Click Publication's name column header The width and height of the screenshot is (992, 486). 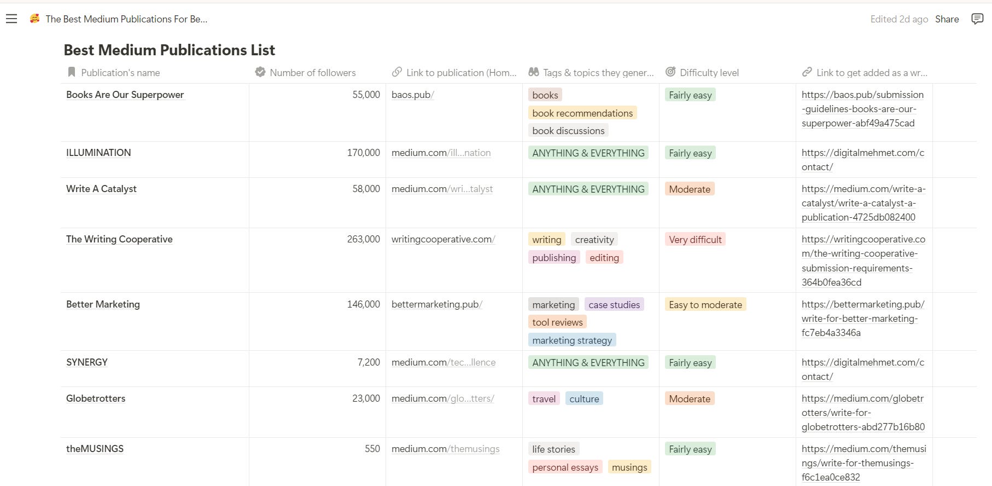tap(120, 73)
